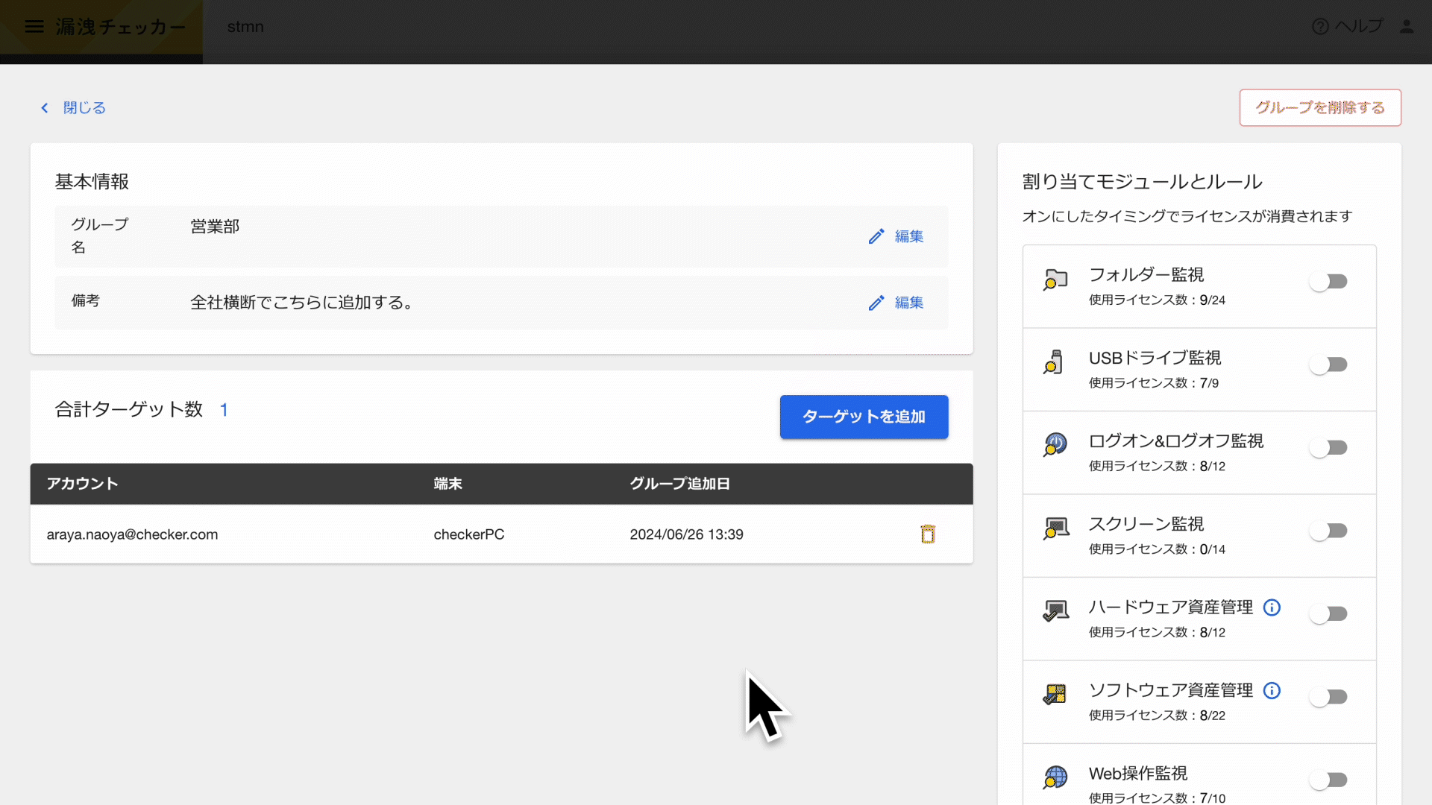
Task: Open the hamburger navigation menu
Action: point(34,27)
